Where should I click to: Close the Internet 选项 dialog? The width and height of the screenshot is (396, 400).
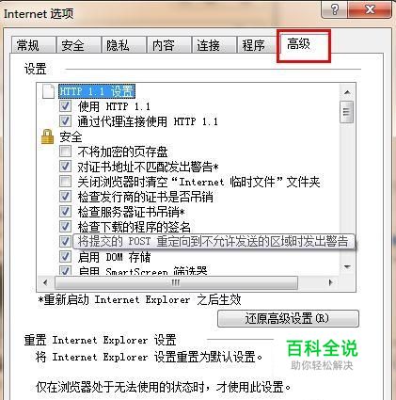coord(370,9)
